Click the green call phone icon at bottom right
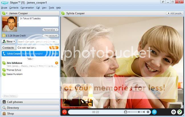Viewport: 185px width, 117px height. tap(180, 112)
